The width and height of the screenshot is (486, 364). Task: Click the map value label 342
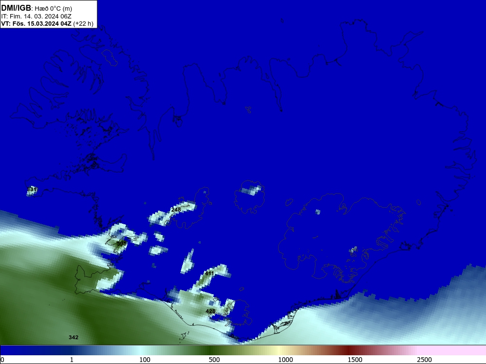click(73, 337)
